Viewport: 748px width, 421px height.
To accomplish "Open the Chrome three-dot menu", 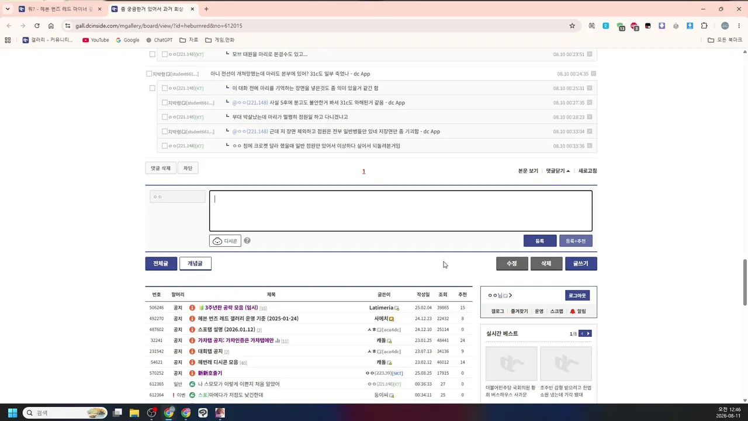I will (x=739, y=26).
